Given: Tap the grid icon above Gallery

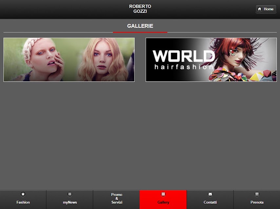Looking at the screenshot, I should tap(163, 194).
